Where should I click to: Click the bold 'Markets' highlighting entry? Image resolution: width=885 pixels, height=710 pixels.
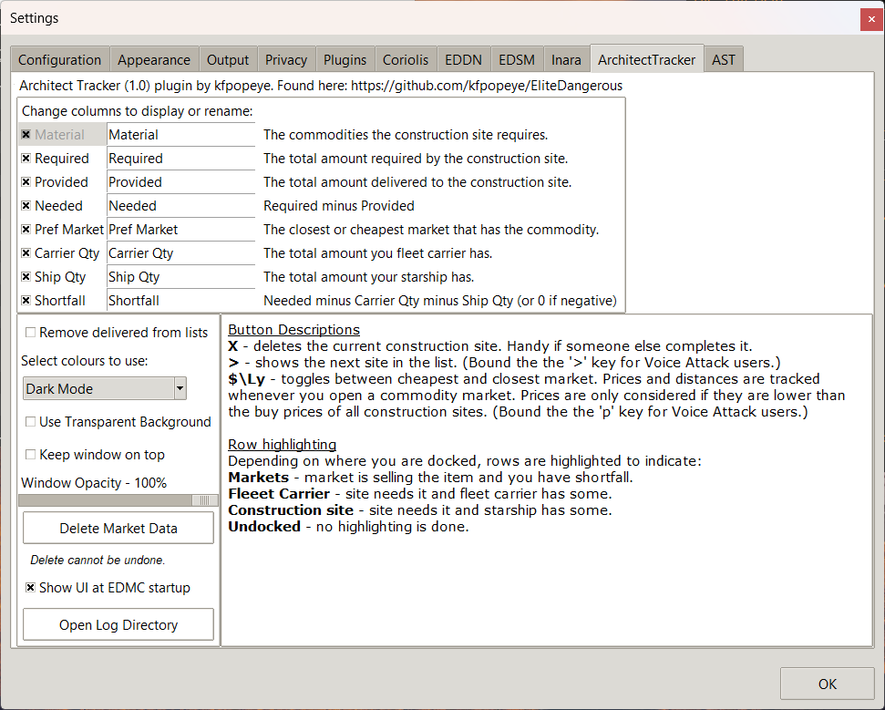coord(259,477)
